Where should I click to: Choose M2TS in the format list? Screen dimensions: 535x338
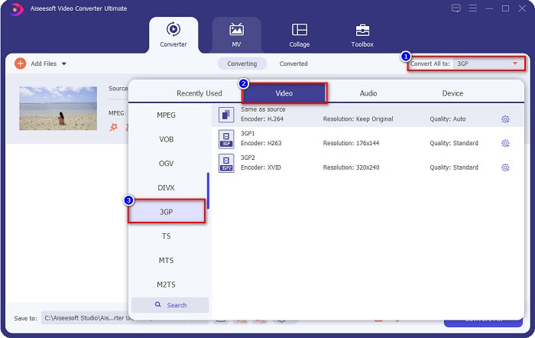[166, 284]
